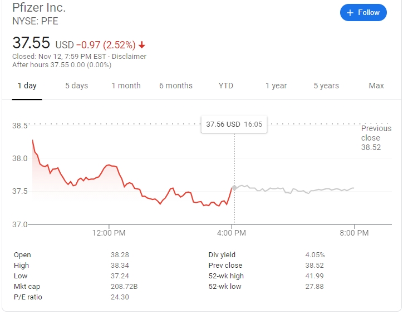Click the red down arrow price indicator
403x315 pixels.
pyautogui.click(x=141, y=45)
